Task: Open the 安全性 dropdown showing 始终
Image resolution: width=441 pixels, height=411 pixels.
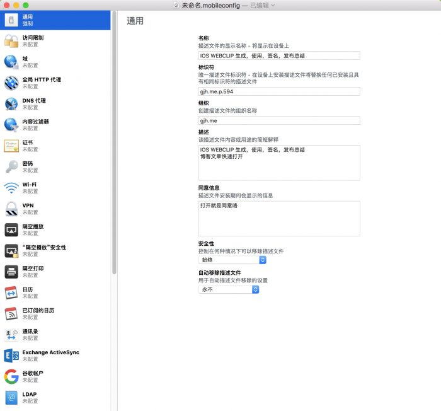Action: pyautogui.click(x=232, y=260)
